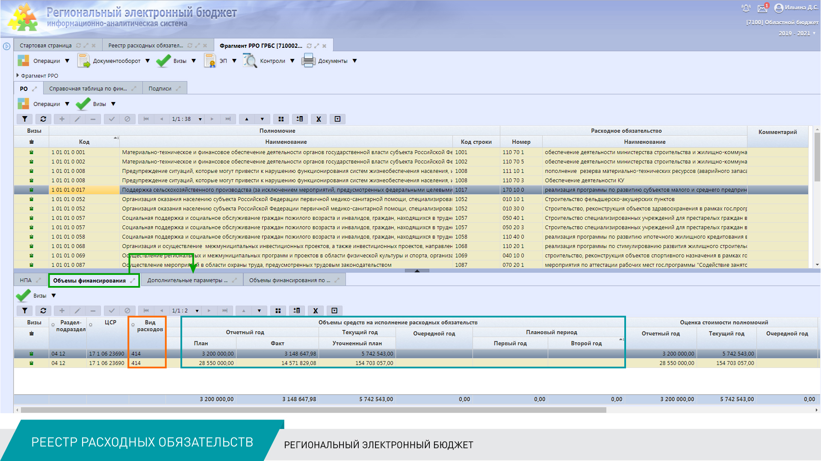Switch the lower grid to tile view

278,311
